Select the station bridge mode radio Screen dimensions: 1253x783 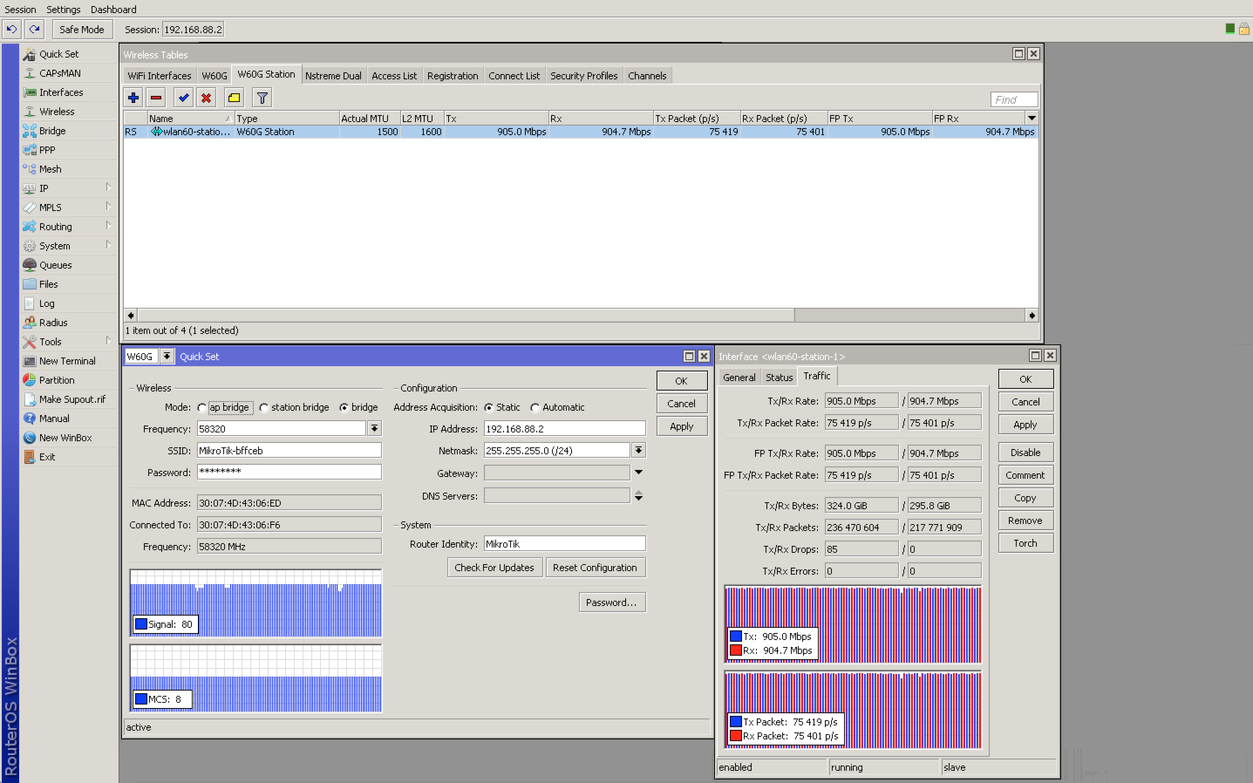[264, 408]
